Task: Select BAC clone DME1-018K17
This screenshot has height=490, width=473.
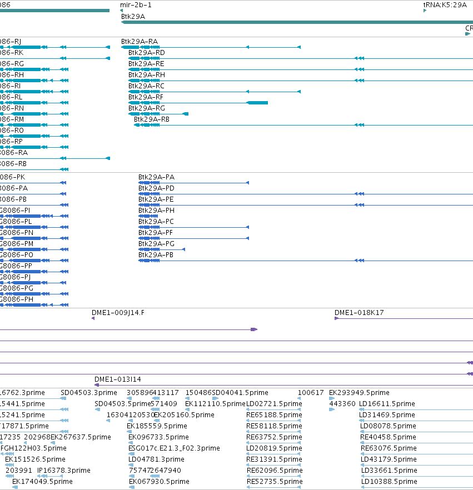Action: tap(404, 318)
